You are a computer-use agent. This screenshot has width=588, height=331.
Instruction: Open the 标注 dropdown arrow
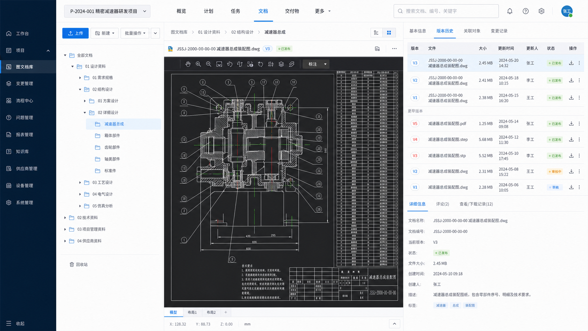(x=325, y=64)
